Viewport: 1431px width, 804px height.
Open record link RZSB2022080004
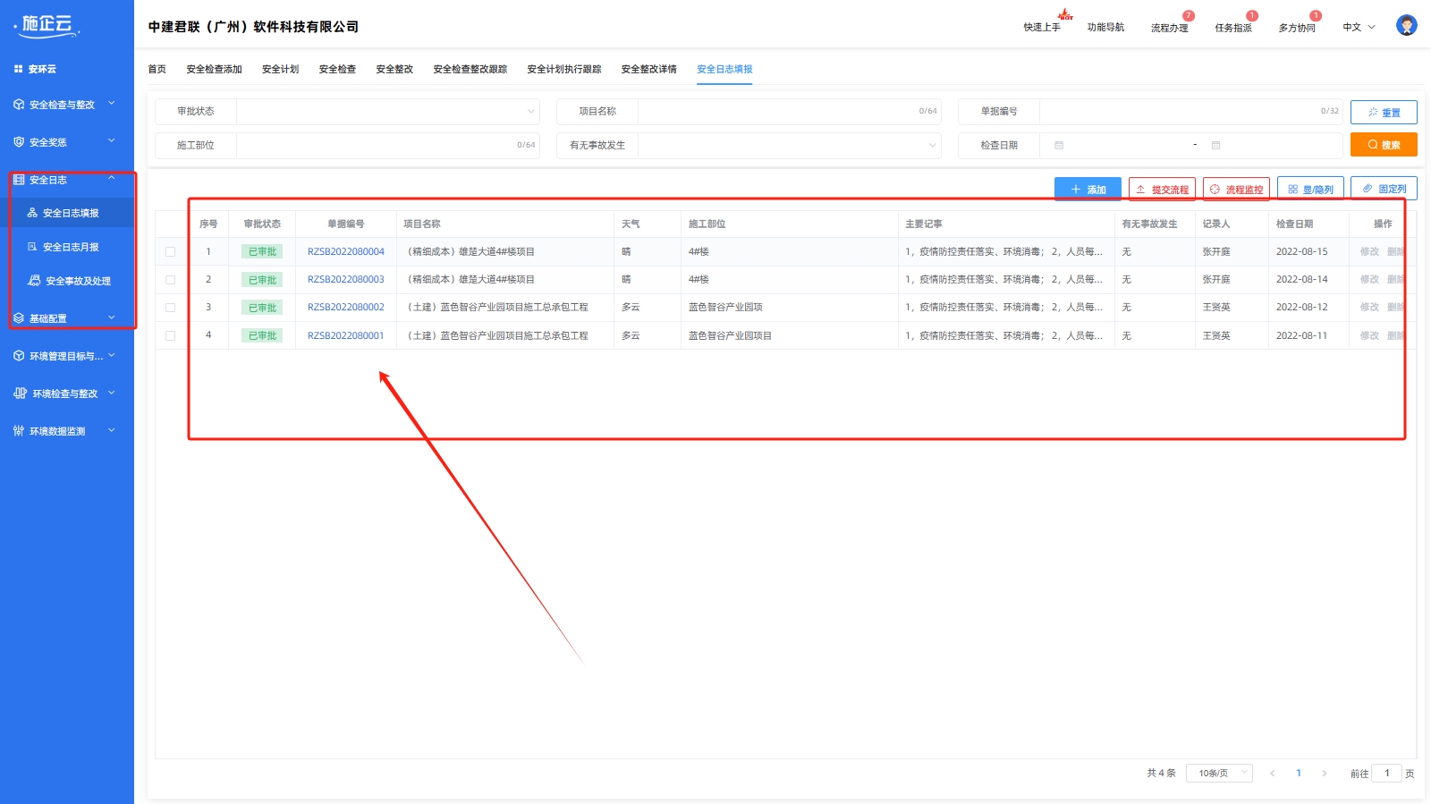pyautogui.click(x=345, y=252)
